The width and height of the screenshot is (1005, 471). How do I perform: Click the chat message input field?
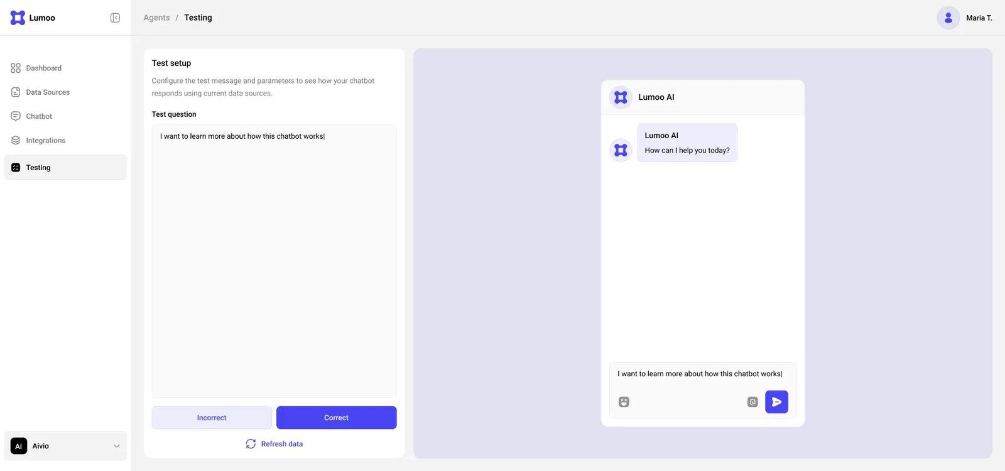(x=702, y=374)
